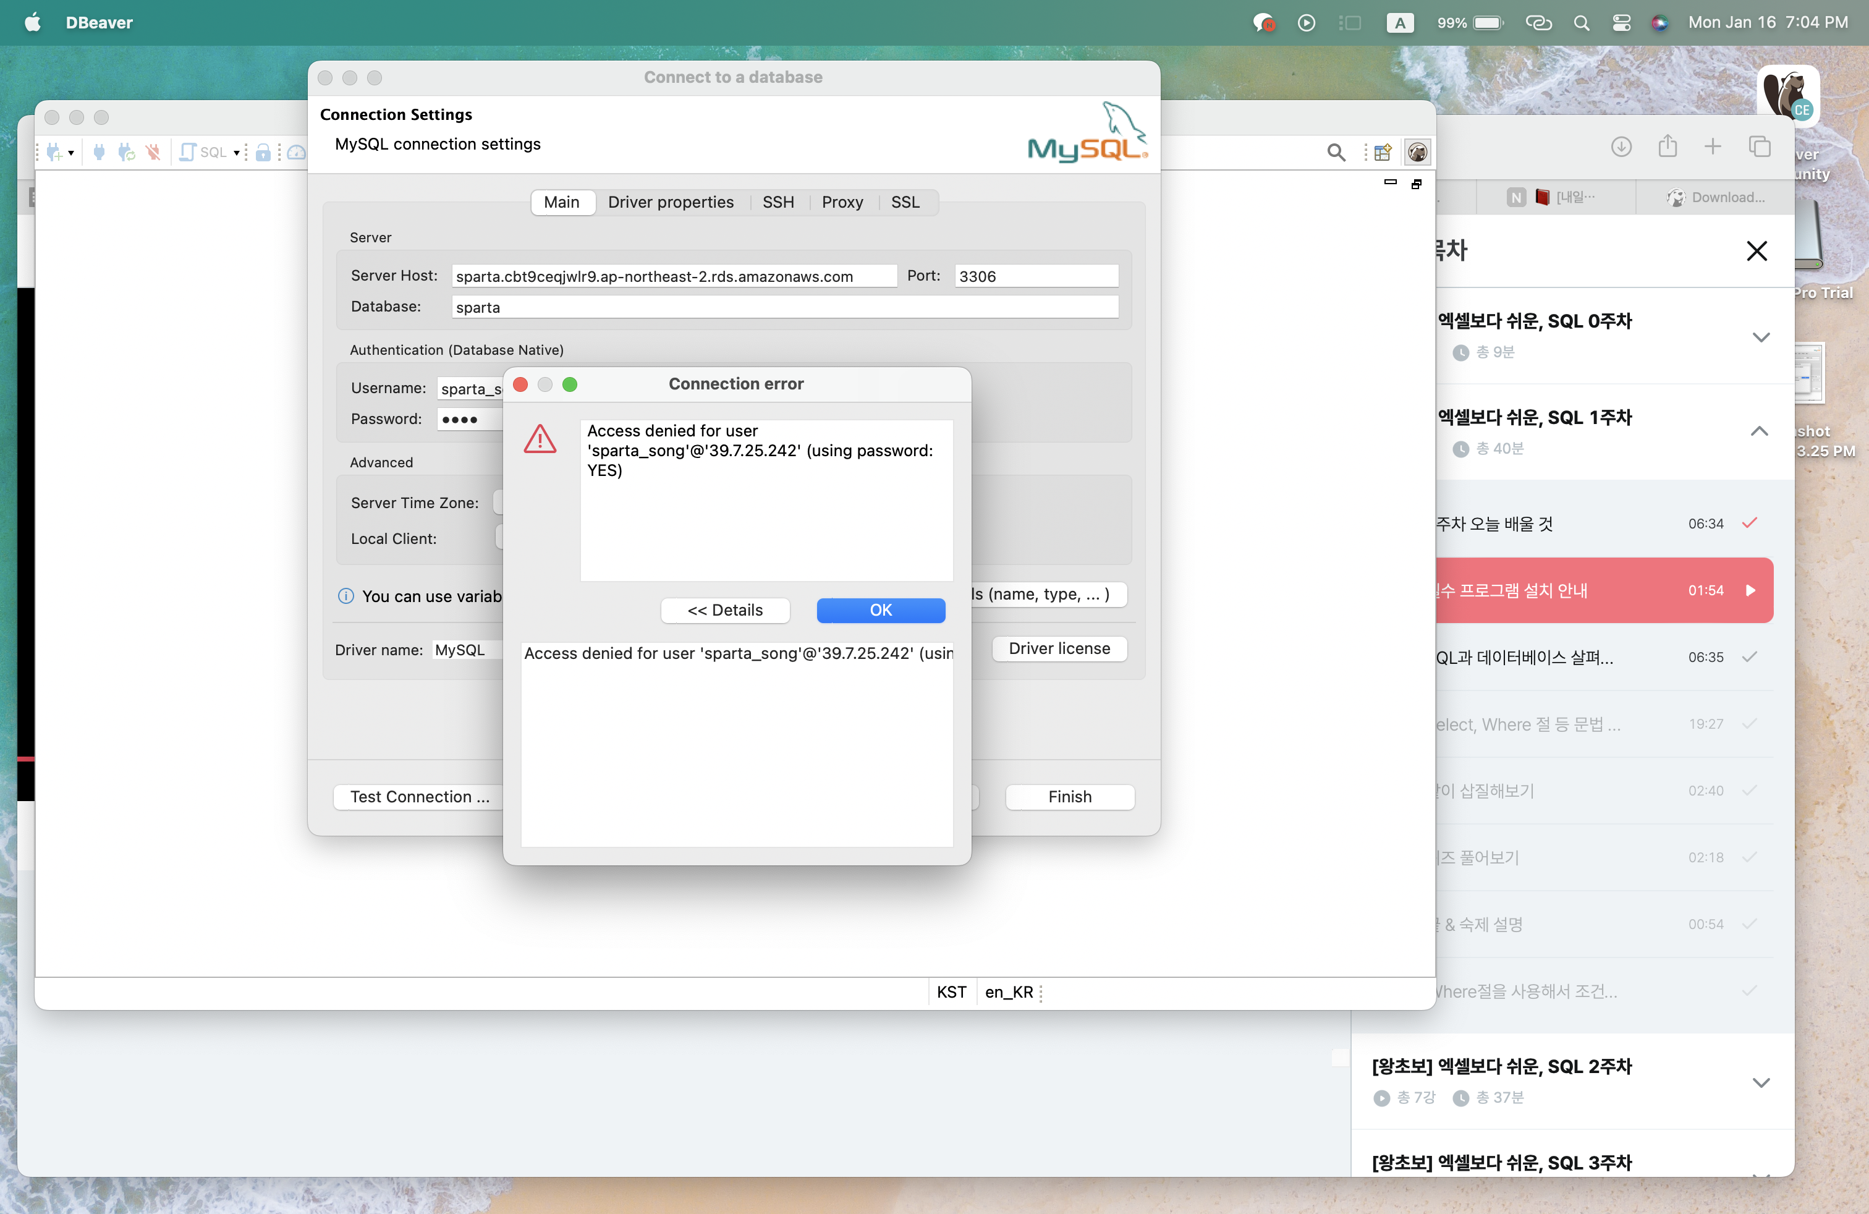Open the 02:18 풀어보기 lesson
1869x1214 pixels.
point(1604,857)
